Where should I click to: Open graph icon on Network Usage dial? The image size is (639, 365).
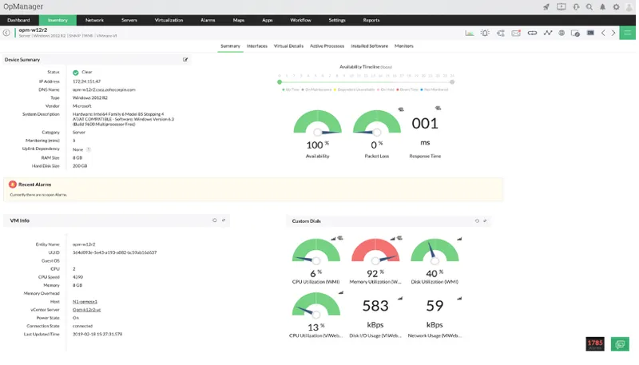(459, 299)
